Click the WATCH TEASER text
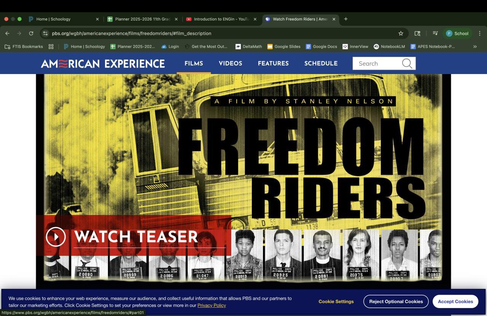Screen dimensions: 487x316 click(x=136, y=237)
